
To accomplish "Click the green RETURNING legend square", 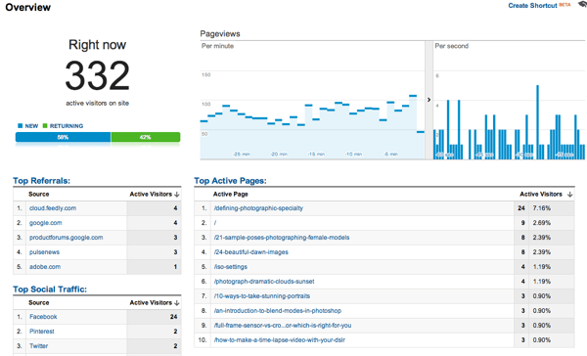I will coord(45,126).
